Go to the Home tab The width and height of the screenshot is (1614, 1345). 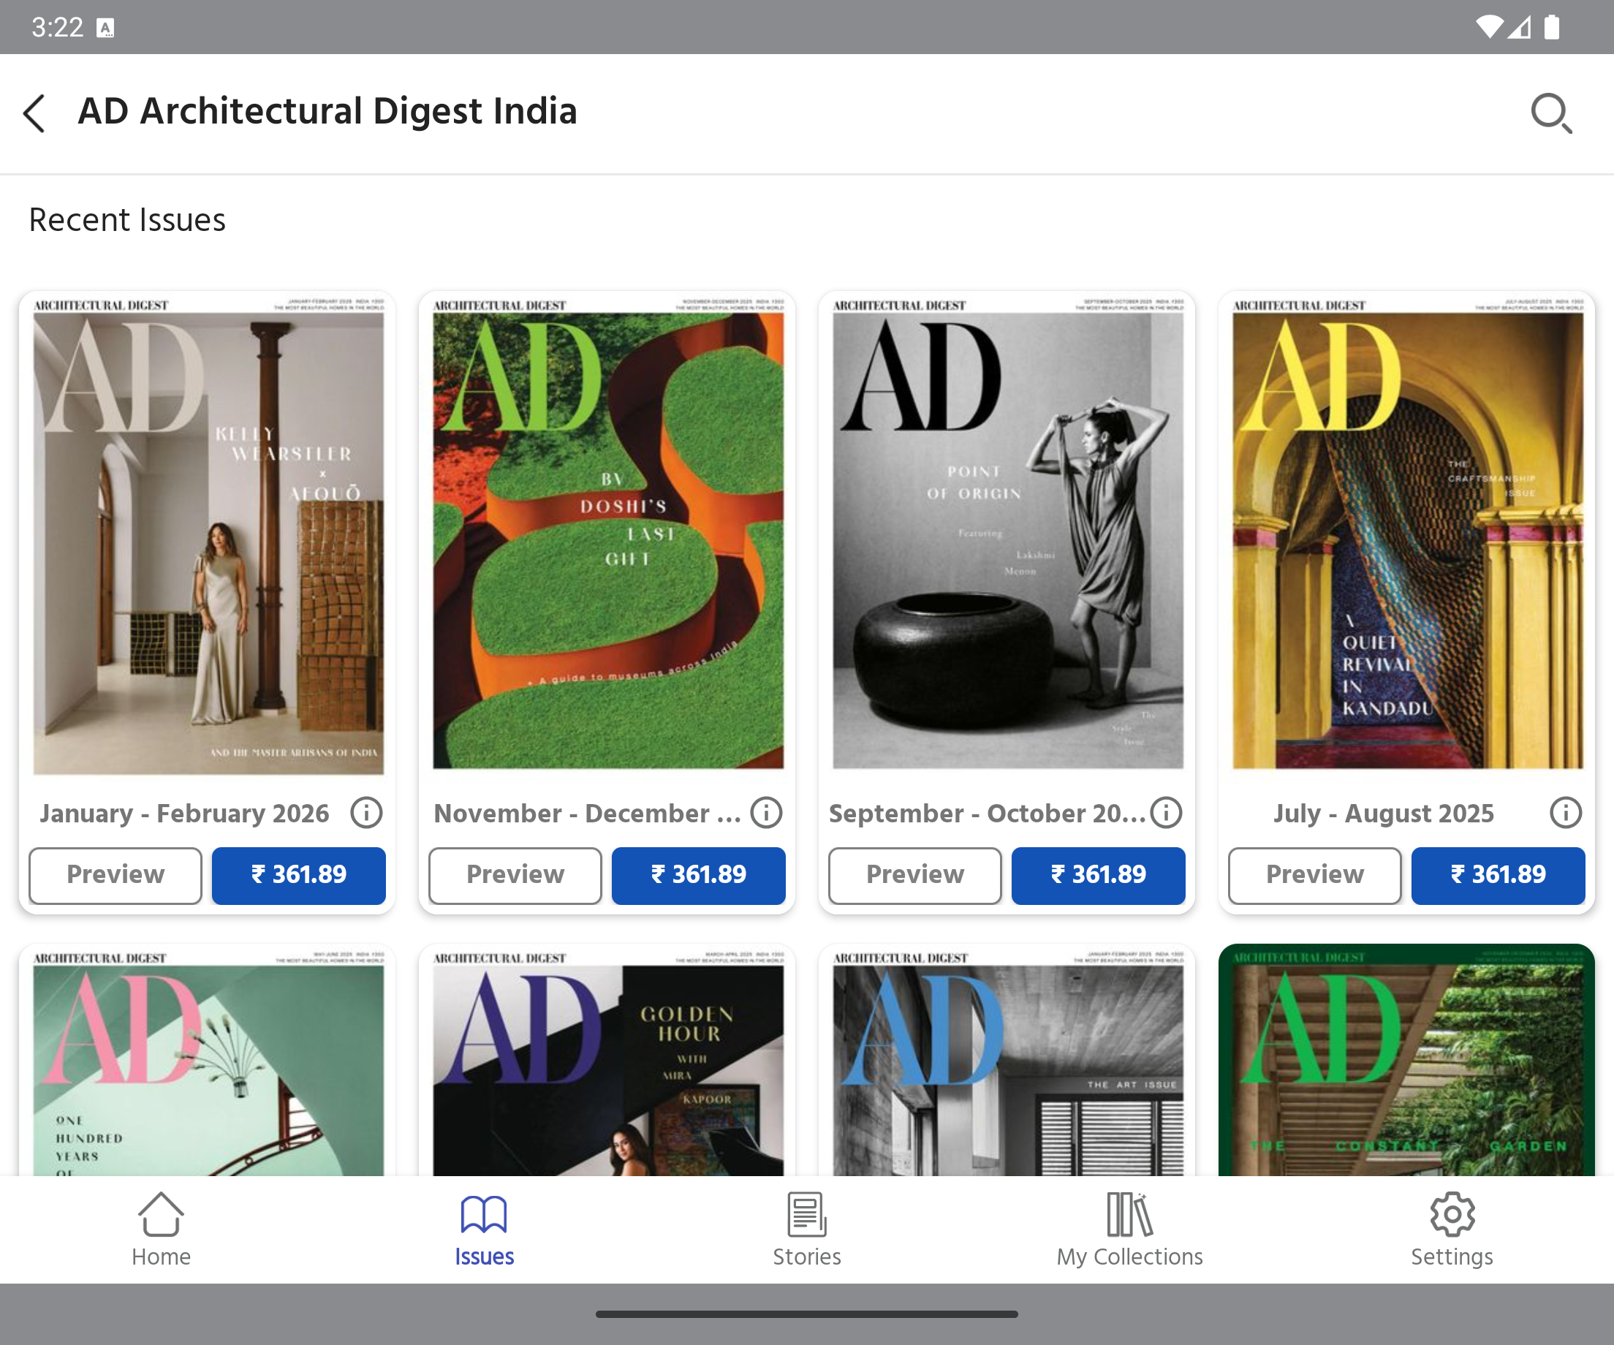[161, 1229]
